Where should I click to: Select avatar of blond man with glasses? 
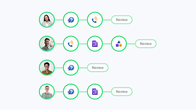tap(47, 92)
